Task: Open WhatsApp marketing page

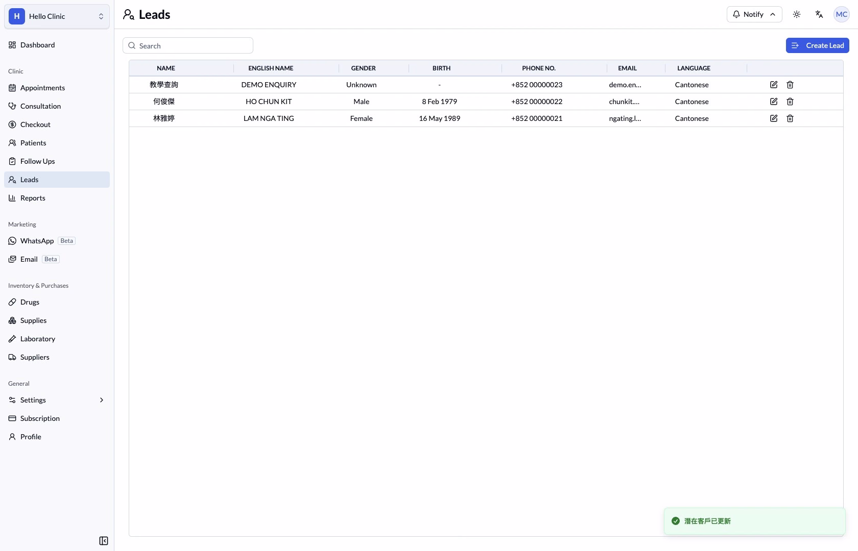Action: click(x=57, y=241)
